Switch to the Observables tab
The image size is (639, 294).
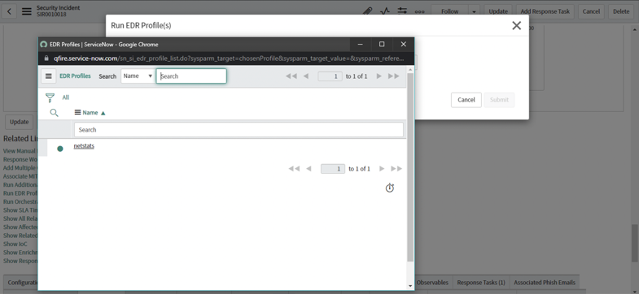tap(432, 283)
